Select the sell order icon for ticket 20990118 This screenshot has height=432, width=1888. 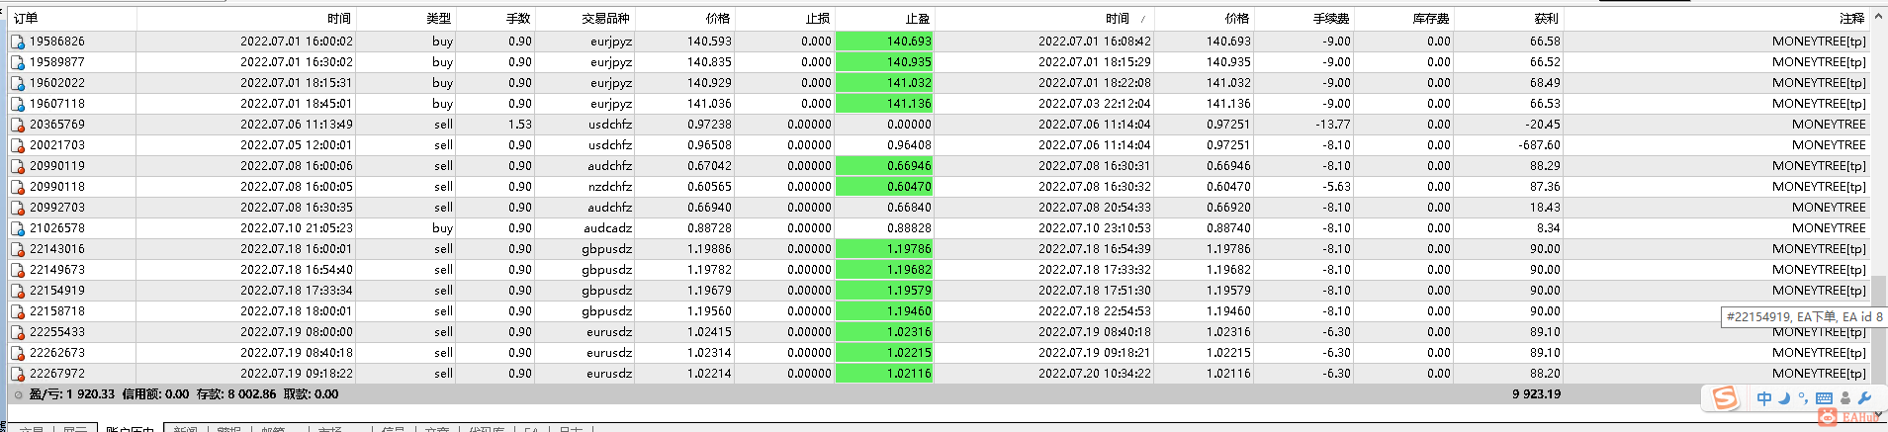tap(18, 187)
